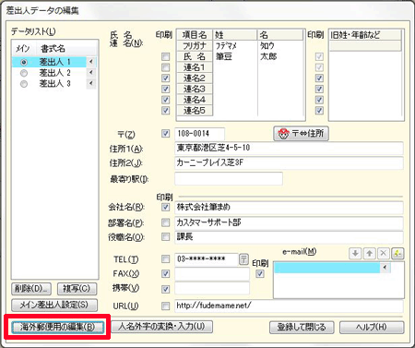
Task: Click 登録して閉じる button
Action: tap(302, 327)
